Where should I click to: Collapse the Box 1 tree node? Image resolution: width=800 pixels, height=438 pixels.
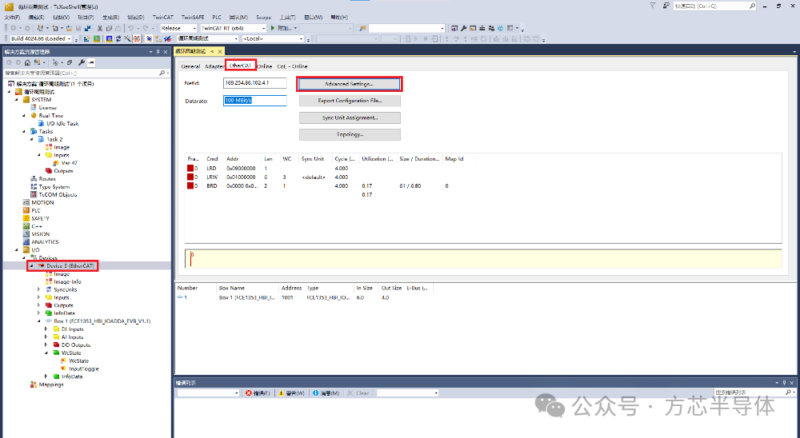(x=38, y=321)
